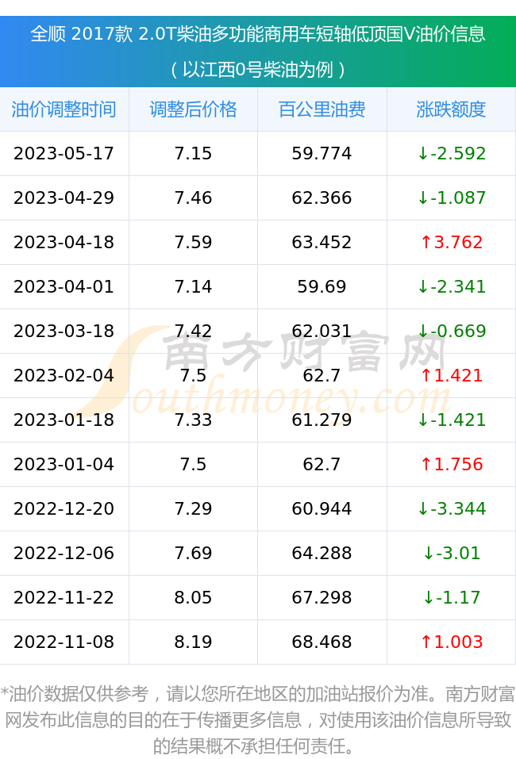Click the title banner 全顺 2017款 油价信息
The height and width of the screenshot is (759, 516).
pyautogui.click(x=258, y=52)
